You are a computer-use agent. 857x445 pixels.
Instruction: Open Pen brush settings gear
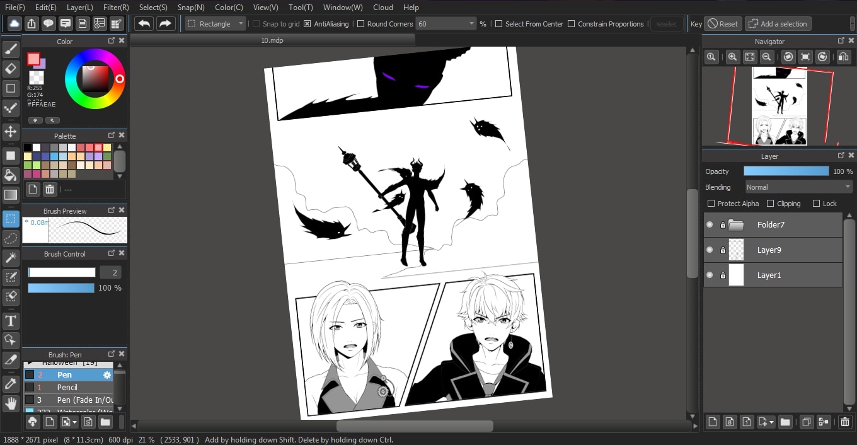tap(107, 374)
